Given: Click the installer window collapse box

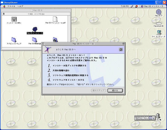Looking at the screenshot, I should 124,44.
